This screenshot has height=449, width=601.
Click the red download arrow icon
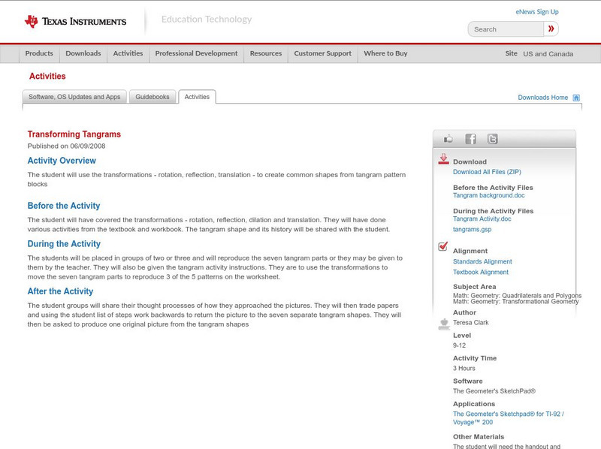[443, 159]
